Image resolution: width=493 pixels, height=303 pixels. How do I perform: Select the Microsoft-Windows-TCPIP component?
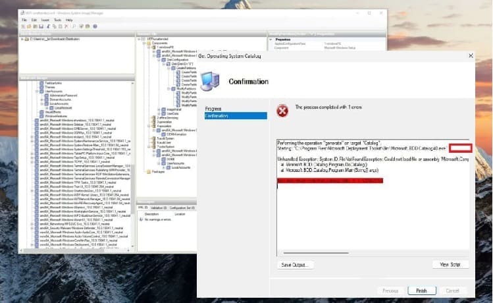76,162
